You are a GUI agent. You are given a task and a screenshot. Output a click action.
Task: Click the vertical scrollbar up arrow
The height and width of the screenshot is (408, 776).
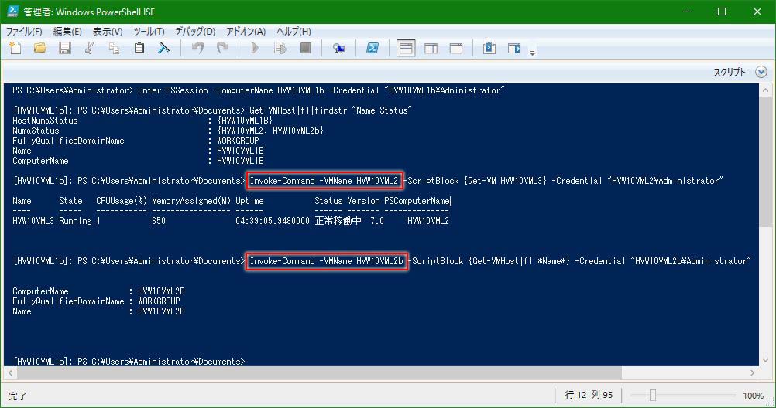[x=765, y=90]
